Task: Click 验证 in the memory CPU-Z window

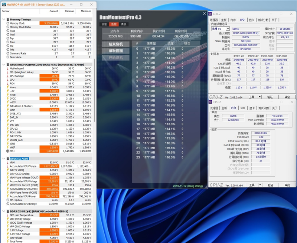Action: click(270, 185)
